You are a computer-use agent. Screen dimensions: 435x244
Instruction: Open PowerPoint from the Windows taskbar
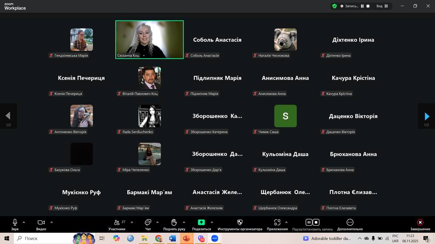click(186, 239)
